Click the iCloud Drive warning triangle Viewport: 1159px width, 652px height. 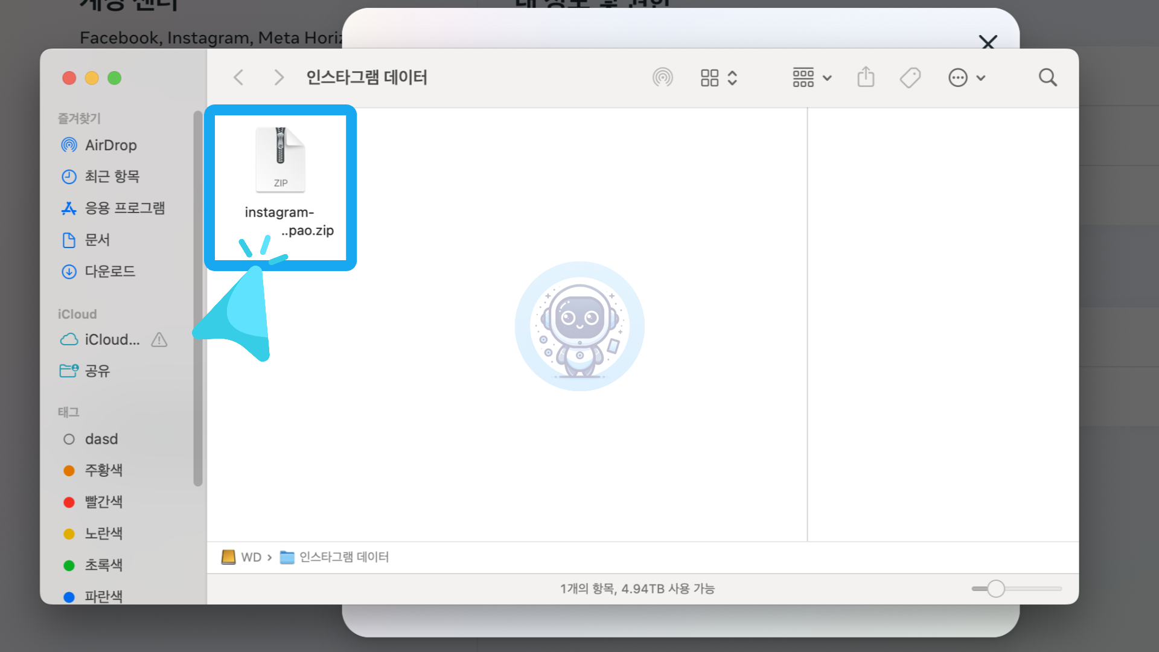[159, 340]
